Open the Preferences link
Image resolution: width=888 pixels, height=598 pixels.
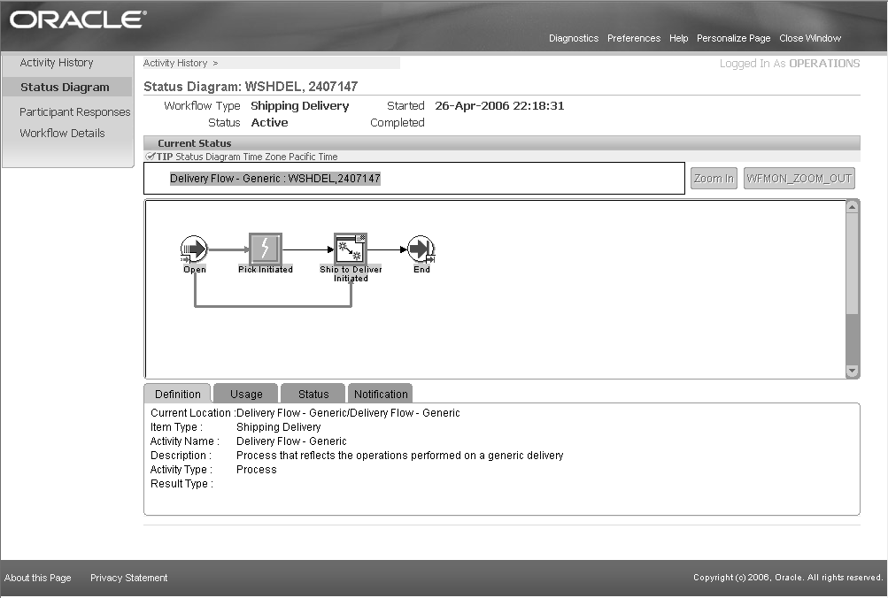pos(634,38)
